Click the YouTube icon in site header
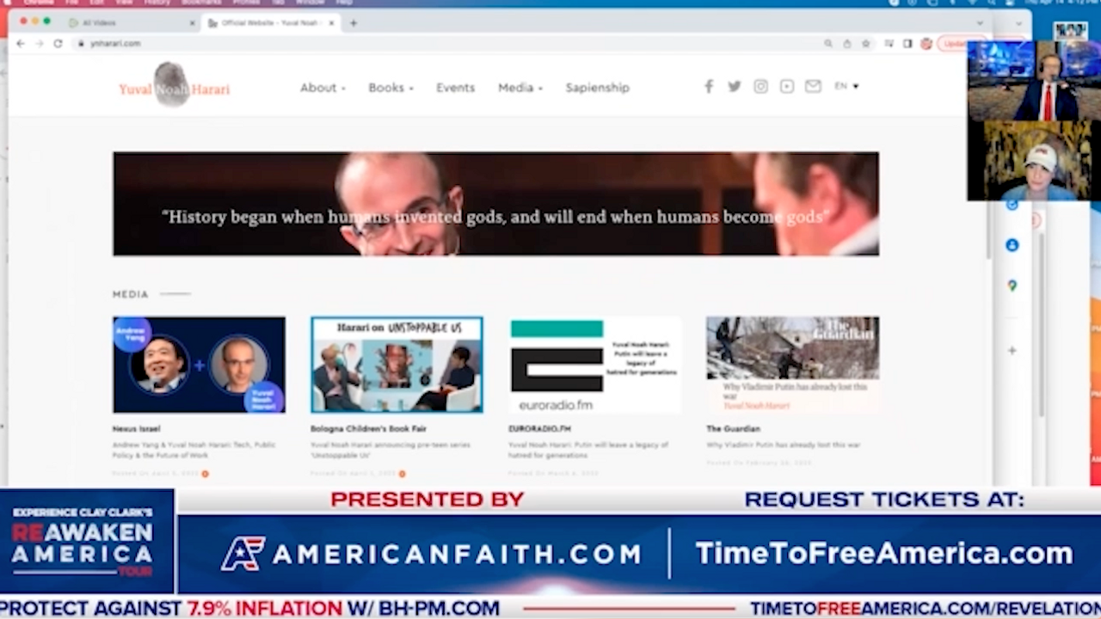The width and height of the screenshot is (1101, 619). (x=786, y=87)
